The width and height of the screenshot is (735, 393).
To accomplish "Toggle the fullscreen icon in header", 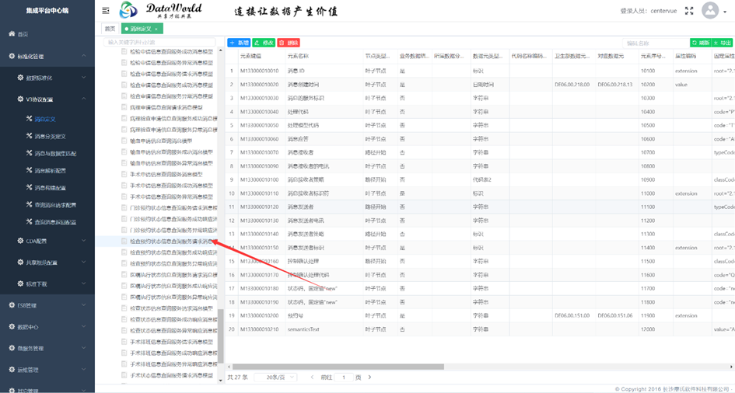I will (x=689, y=11).
